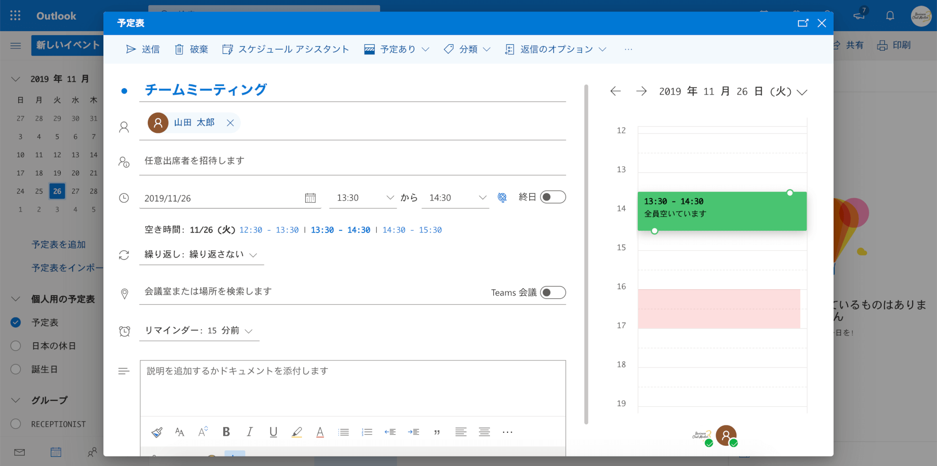937x466 pixels.
Task: Go to previous day with left arrow
Action: coord(615,91)
